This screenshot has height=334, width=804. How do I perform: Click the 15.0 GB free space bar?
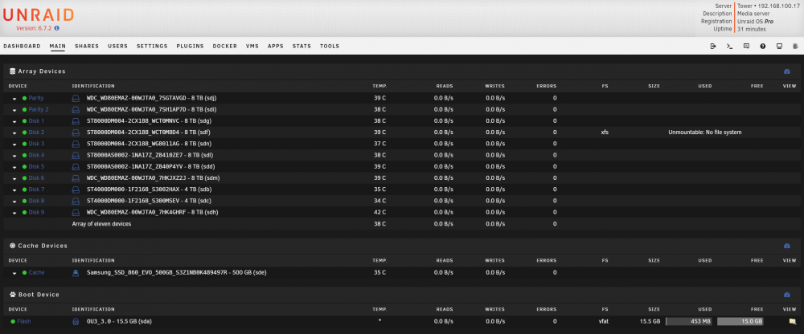pos(740,322)
